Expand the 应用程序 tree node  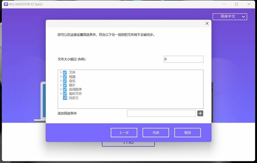(x=61, y=89)
